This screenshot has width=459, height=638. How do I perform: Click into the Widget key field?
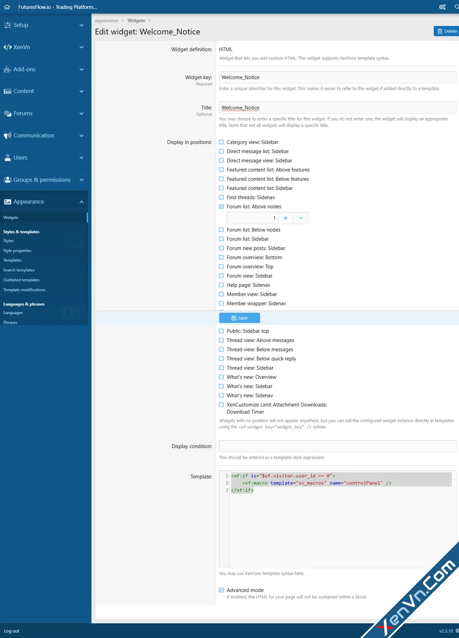338,77
